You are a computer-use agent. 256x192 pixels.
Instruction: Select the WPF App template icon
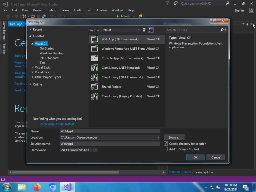(x=94, y=39)
